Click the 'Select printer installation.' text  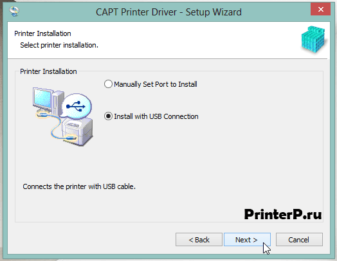click(x=59, y=45)
